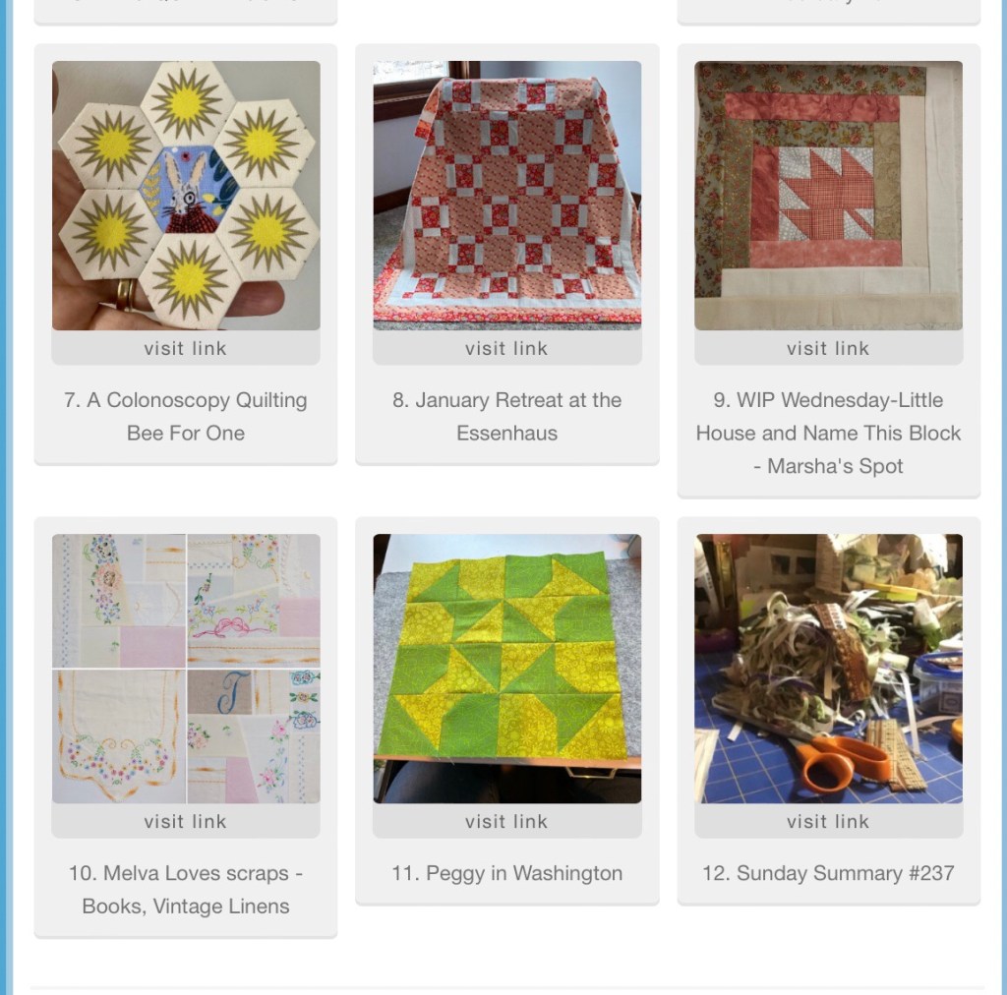
Task: Open Melva Loves scraps title link
Action: pyautogui.click(x=186, y=889)
